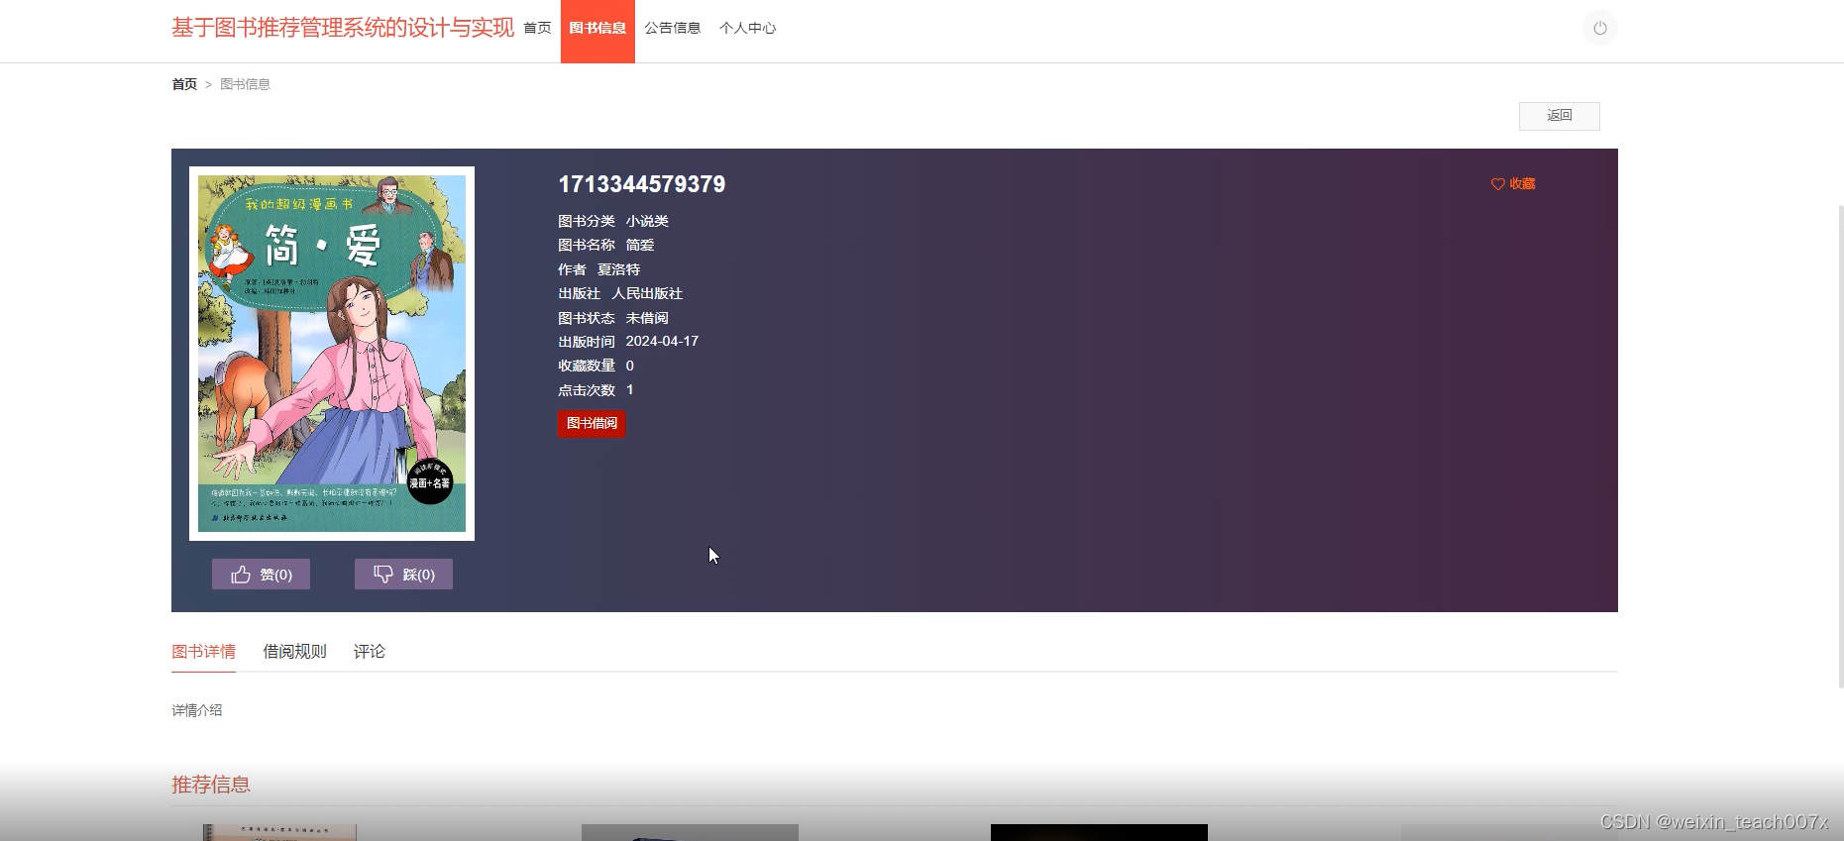Click the site title 基于图书推荐管理系统的设计与实现
The height and width of the screenshot is (841, 1844).
point(343,28)
